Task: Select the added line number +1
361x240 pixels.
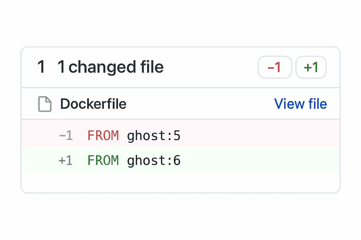Action: [x=66, y=161]
